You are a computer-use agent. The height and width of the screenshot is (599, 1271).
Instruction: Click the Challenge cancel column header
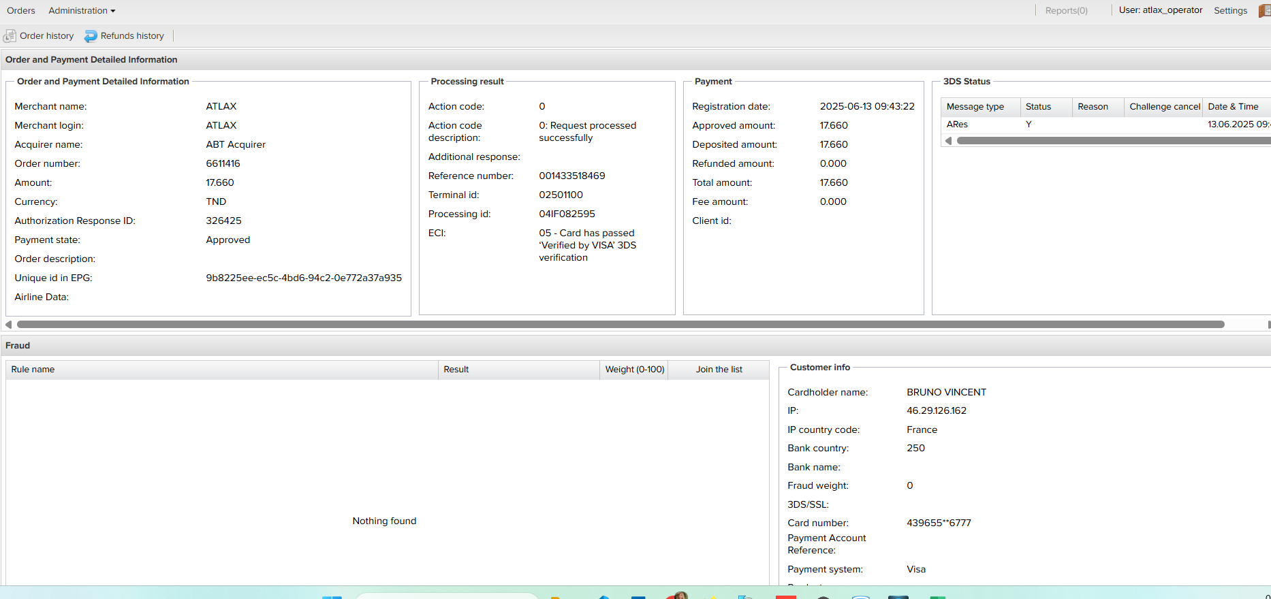[x=1164, y=107]
